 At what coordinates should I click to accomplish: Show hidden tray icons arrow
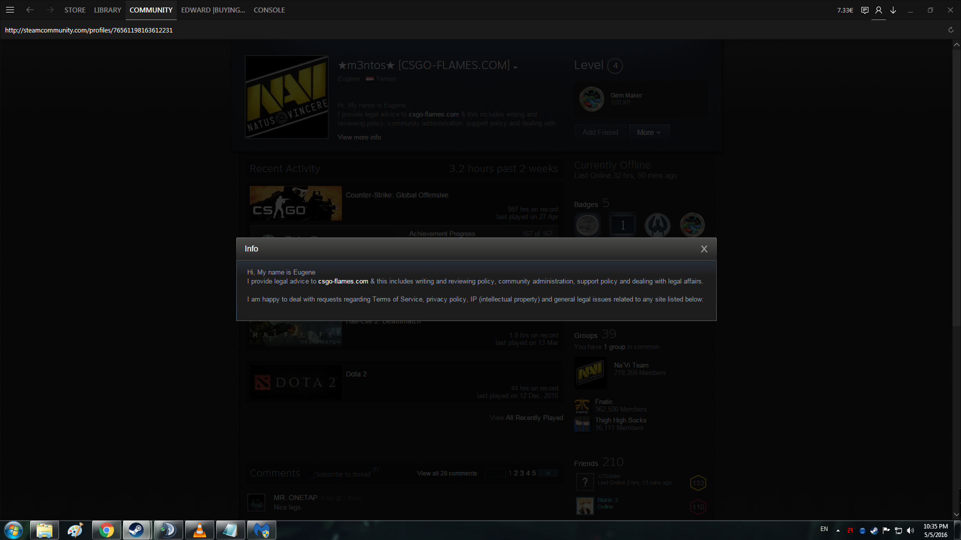pos(838,530)
